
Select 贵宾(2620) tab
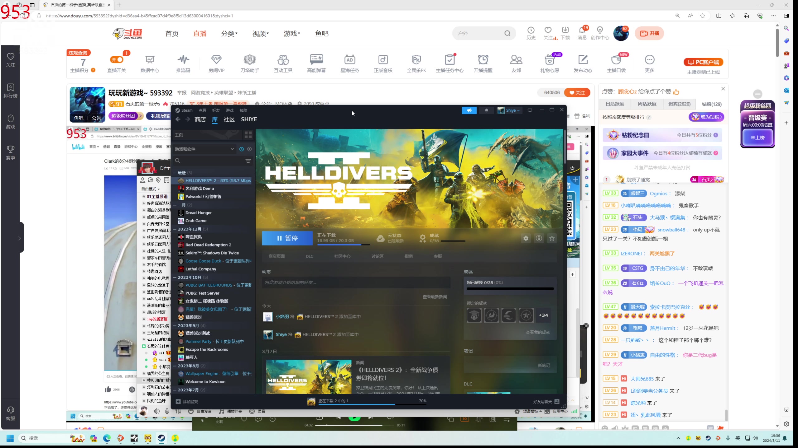679,104
